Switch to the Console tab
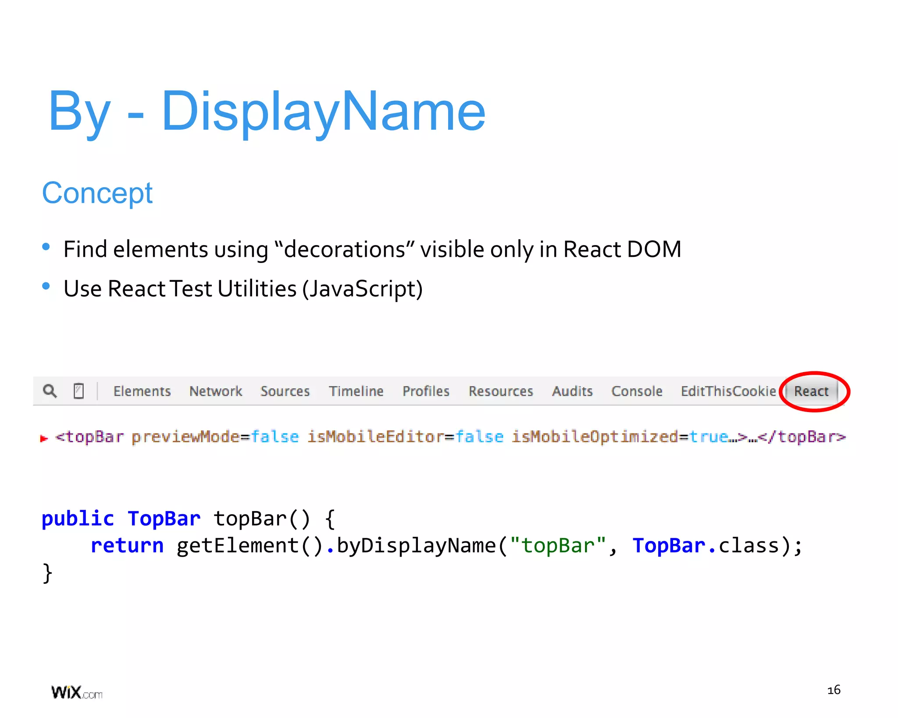The image size is (898, 718). coord(637,391)
